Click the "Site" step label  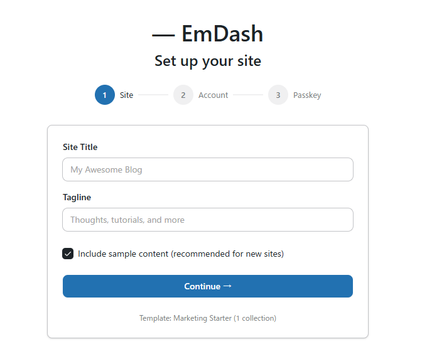(127, 95)
